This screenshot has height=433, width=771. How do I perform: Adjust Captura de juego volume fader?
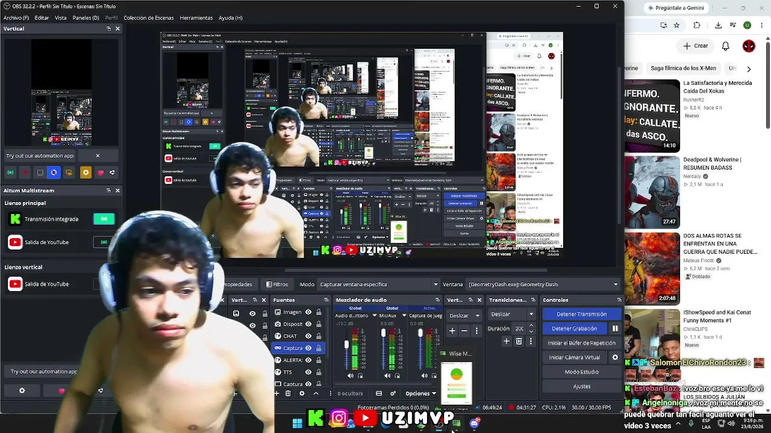(x=420, y=333)
